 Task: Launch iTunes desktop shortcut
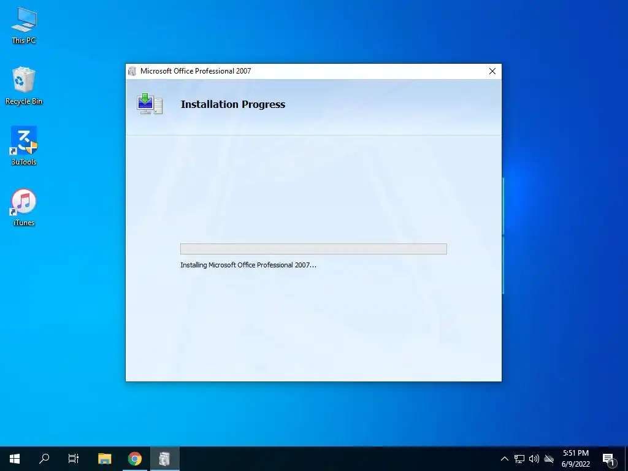point(24,207)
